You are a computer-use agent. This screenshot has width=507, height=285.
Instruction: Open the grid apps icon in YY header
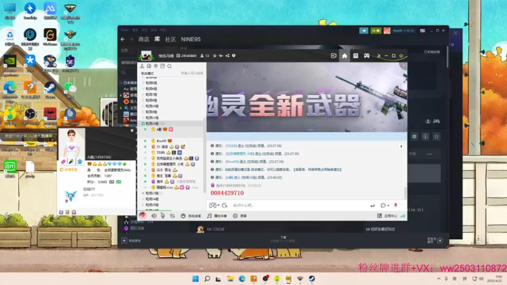(356, 56)
